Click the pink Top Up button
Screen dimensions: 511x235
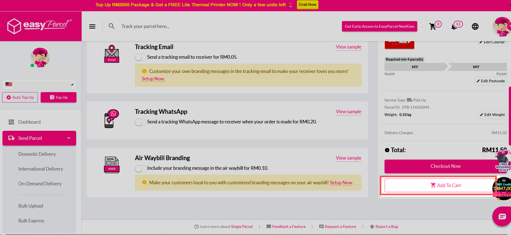[59, 97]
